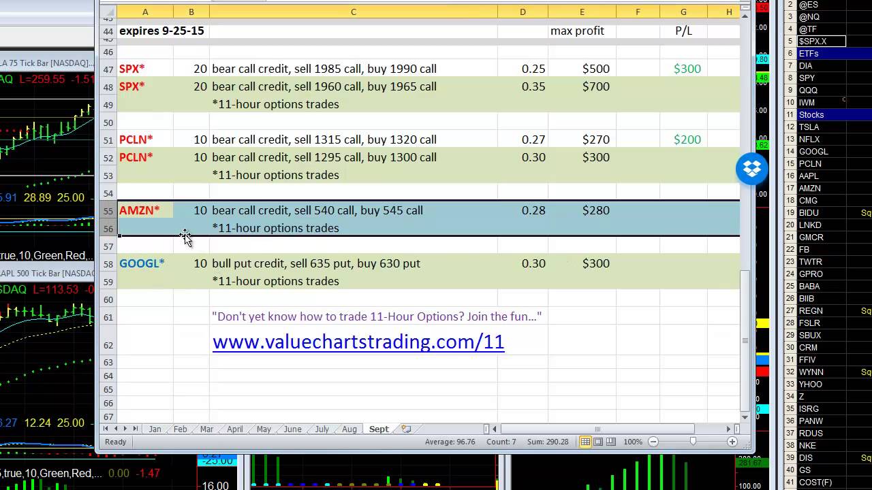Click the 100% zoom level

point(633,442)
